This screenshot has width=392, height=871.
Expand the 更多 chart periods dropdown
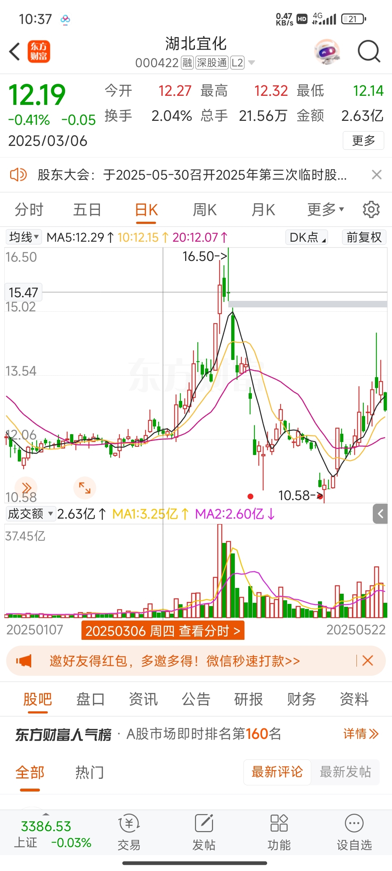(326, 209)
